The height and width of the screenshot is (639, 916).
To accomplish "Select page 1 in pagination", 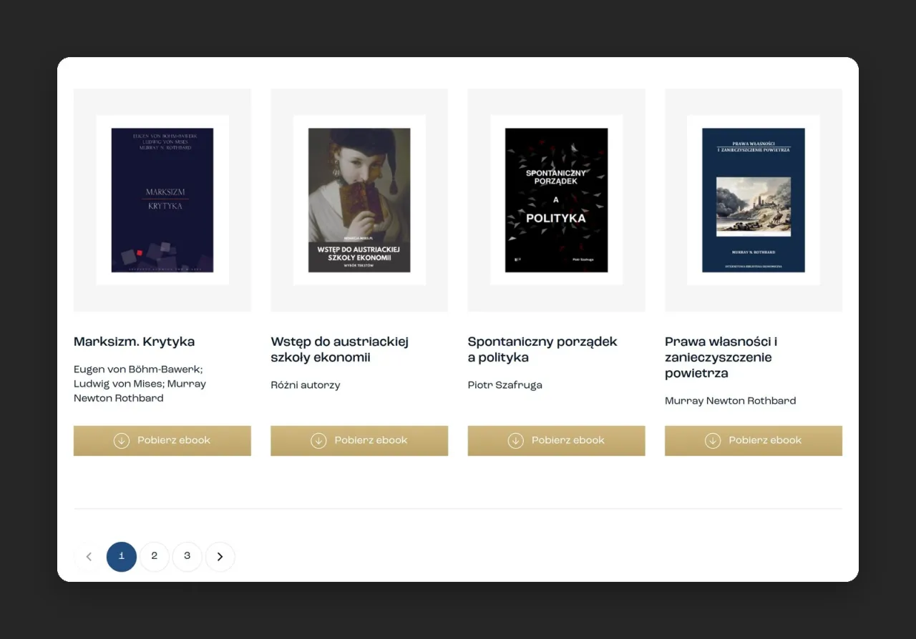I will pyautogui.click(x=122, y=557).
